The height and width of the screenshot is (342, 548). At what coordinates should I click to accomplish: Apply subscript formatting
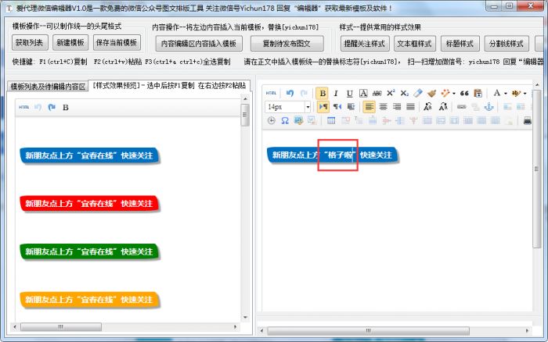[405, 93]
